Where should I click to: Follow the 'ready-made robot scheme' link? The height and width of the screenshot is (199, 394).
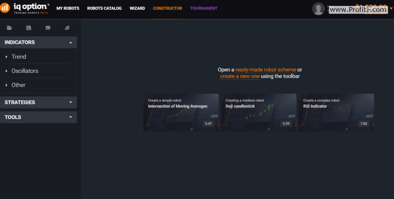266,70
